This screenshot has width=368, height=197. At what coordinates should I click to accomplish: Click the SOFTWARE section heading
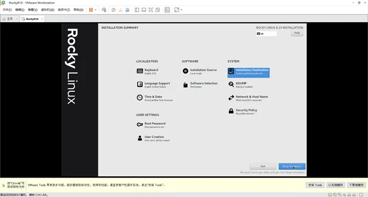(x=190, y=61)
